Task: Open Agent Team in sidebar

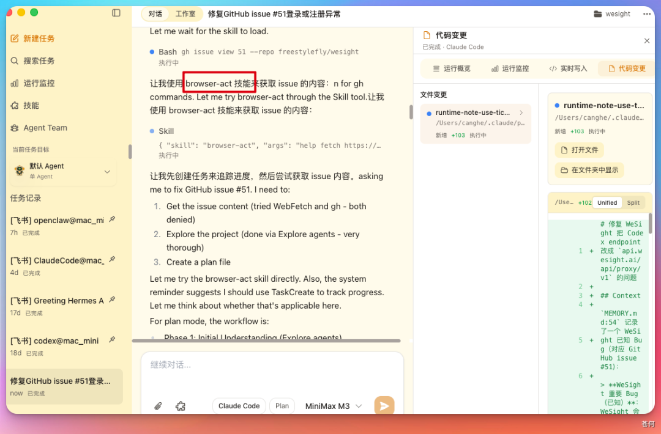Action: [39, 128]
